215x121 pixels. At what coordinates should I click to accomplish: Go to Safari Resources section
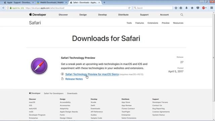[x=178, y=23]
